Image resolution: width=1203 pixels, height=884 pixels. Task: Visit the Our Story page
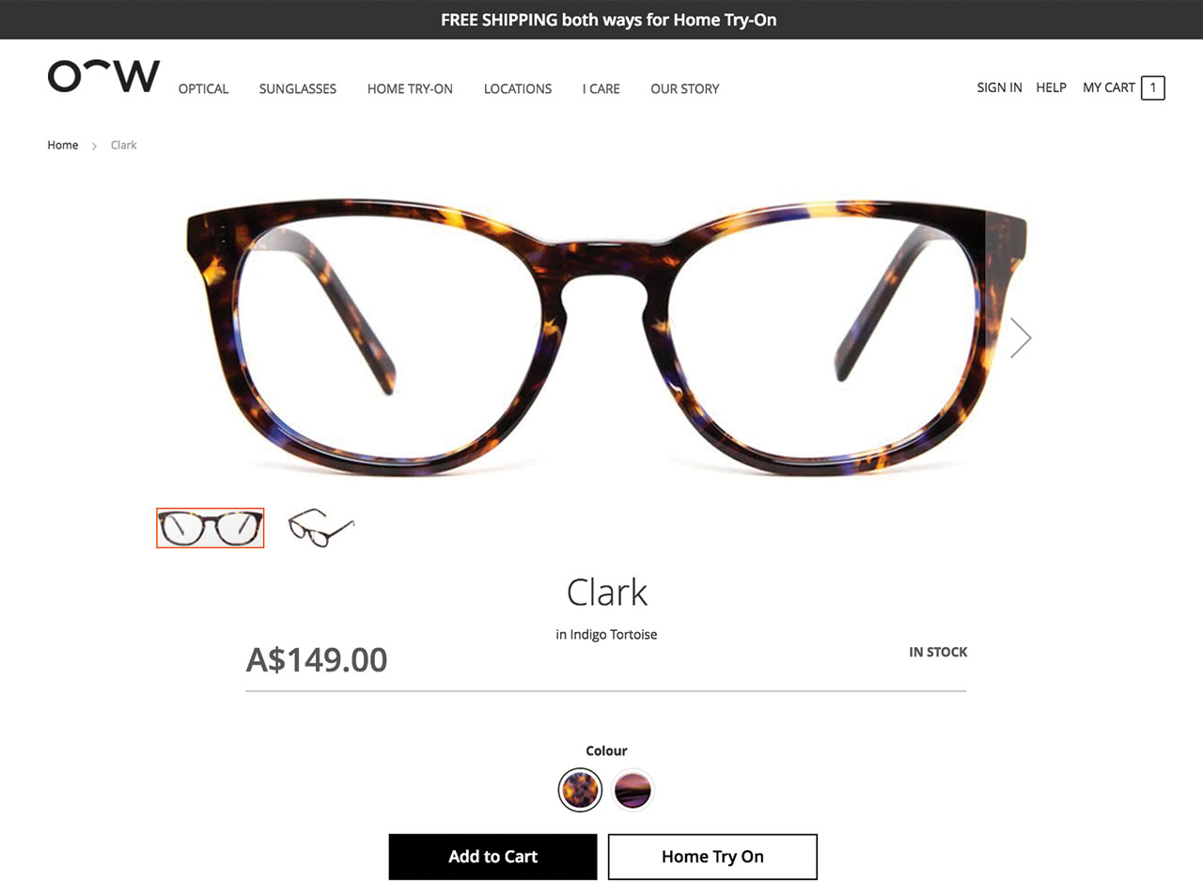685,88
